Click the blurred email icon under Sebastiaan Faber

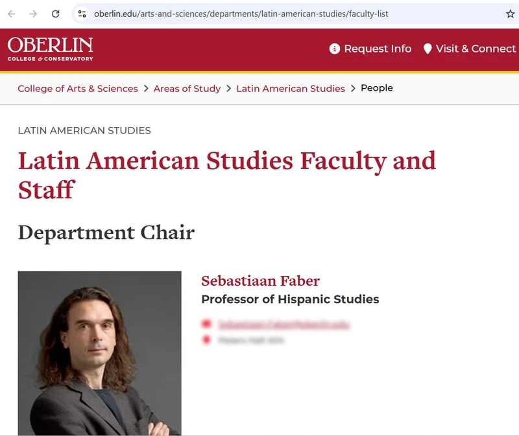206,324
